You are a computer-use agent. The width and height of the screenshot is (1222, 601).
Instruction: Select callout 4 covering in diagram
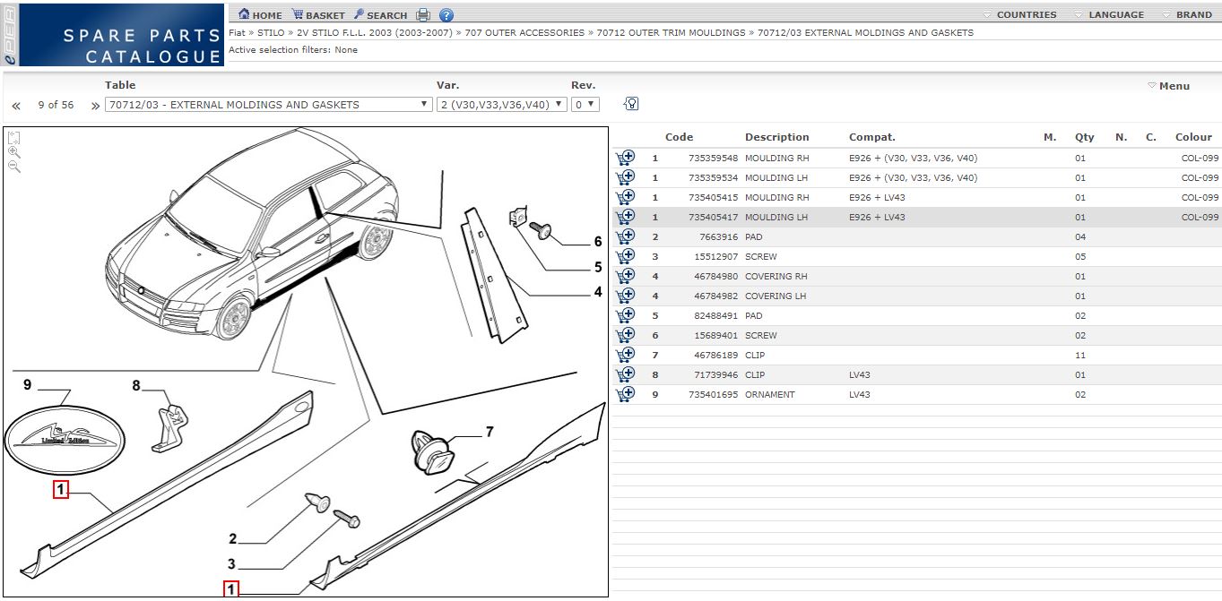click(x=597, y=292)
